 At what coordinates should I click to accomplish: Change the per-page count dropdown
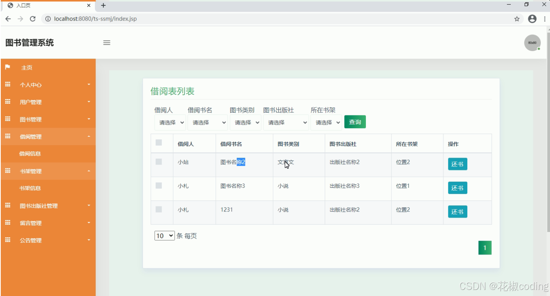tap(164, 235)
